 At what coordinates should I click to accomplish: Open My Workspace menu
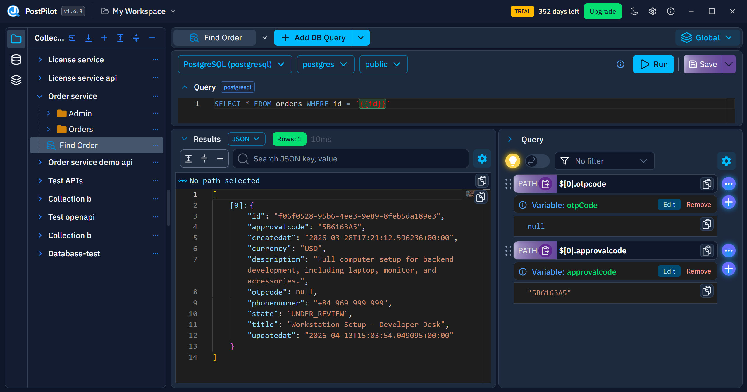tap(138, 11)
